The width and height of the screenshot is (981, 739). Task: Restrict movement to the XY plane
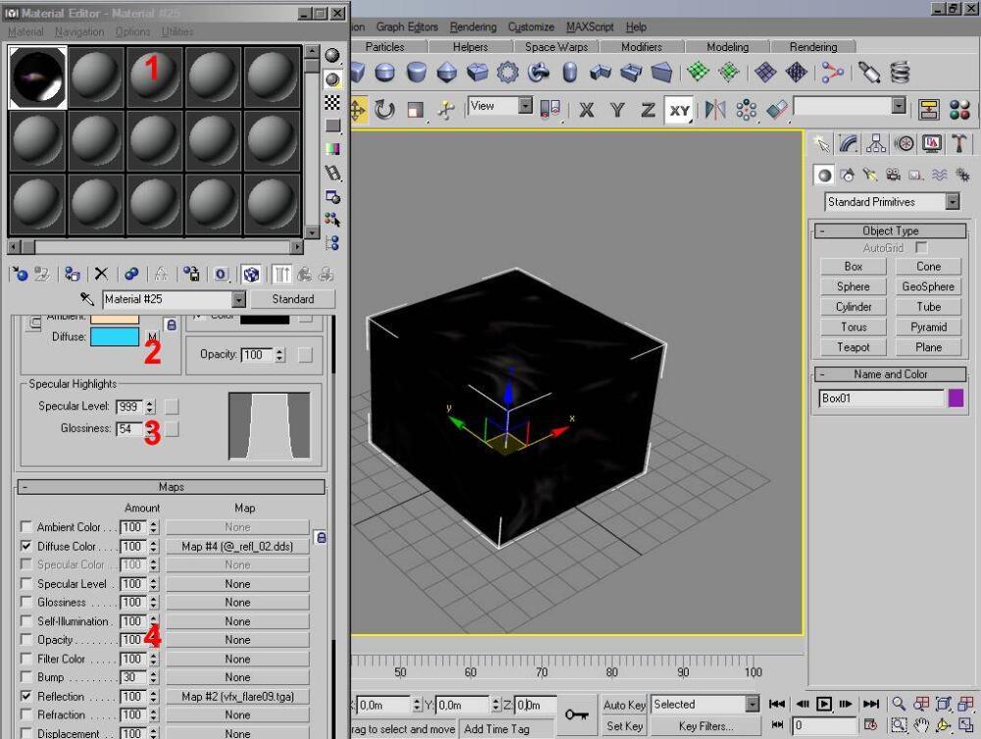pyautogui.click(x=680, y=111)
